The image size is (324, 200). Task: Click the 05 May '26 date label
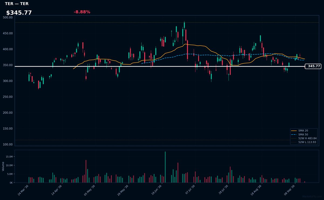click(x=90, y=190)
